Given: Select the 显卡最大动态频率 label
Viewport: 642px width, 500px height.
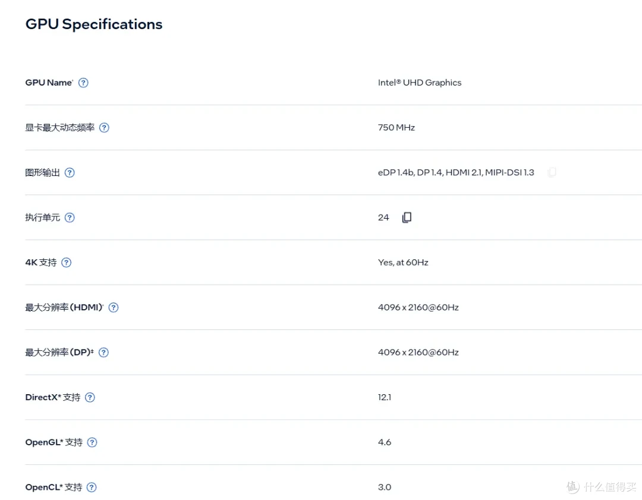Looking at the screenshot, I should (x=60, y=128).
